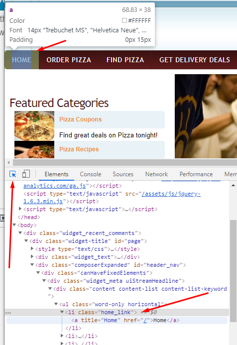Open the analytics.com/ga.js link
Screen dimensions: 237x345
tap(55, 186)
